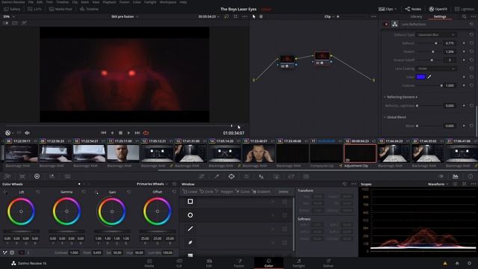This screenshot has width=478, height=269.
Task: Switch to OpenFX Settings tab
Action: point(440,16)
